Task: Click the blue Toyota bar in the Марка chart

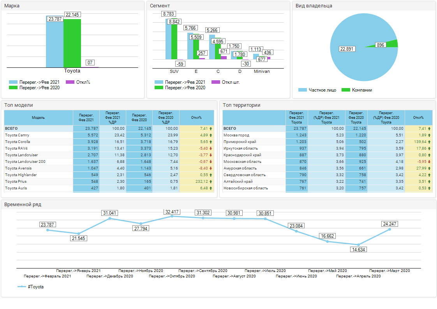Action: pos(55,42)
